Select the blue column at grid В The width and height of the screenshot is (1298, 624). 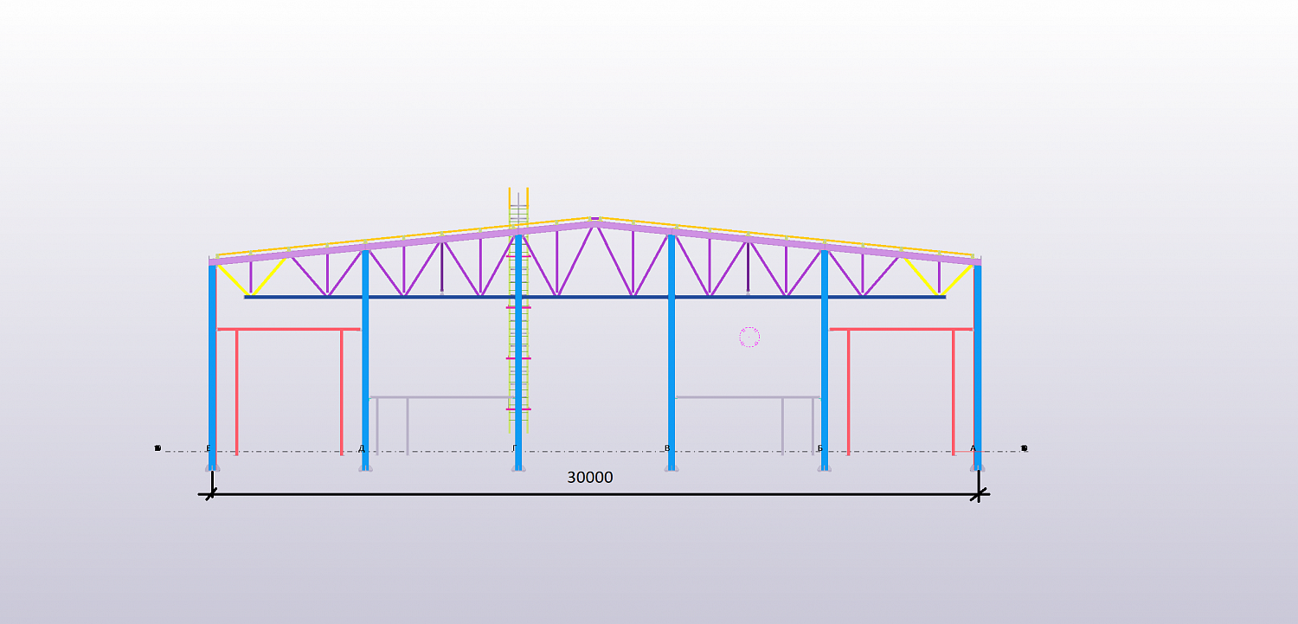pos(671,352)
